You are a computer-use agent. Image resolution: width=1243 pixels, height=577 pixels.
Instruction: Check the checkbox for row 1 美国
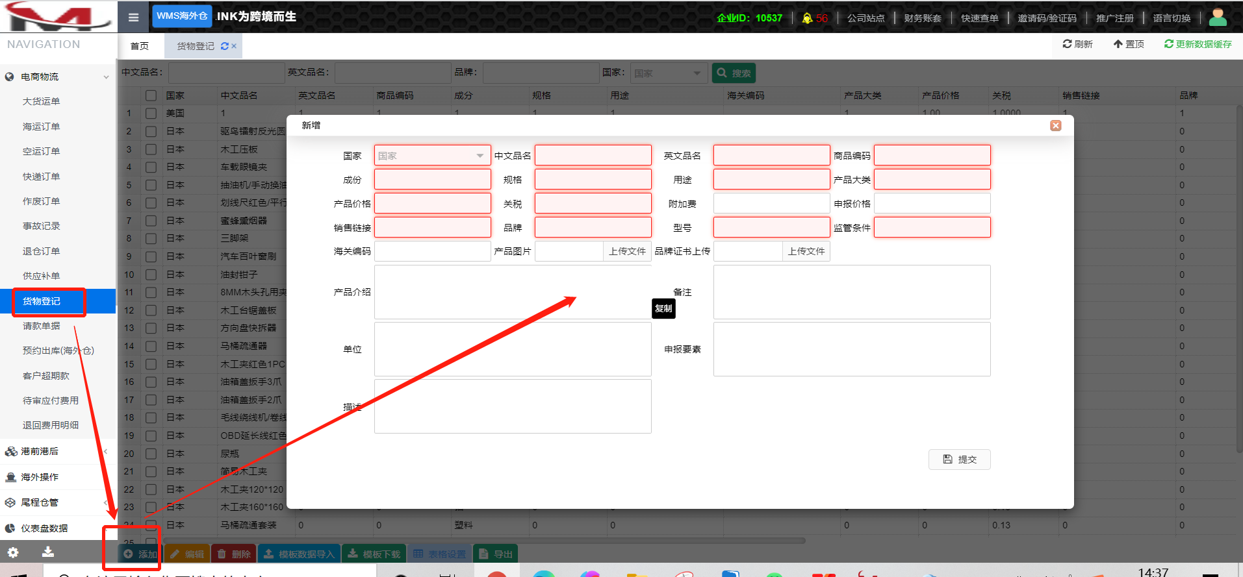coord(151,113)
